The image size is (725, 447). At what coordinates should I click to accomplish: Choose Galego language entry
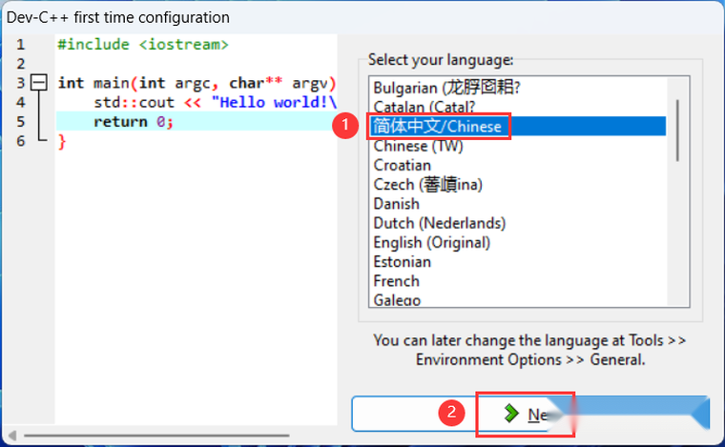518,299
